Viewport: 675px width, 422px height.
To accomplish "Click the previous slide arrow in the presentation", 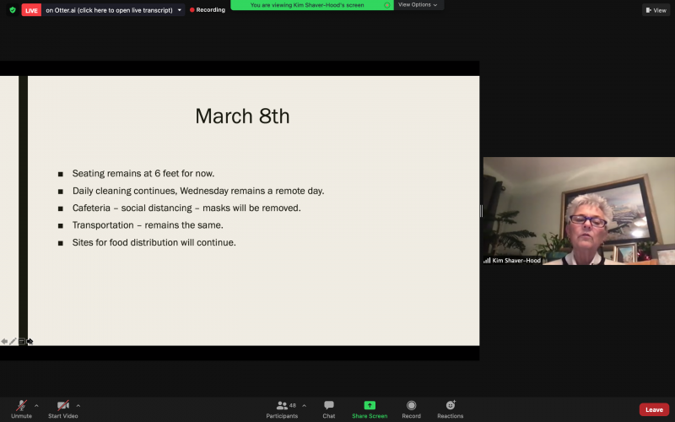I will point(4,342).
